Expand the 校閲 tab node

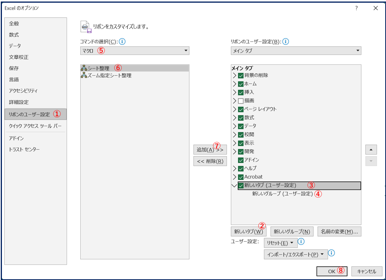[234, 135]
